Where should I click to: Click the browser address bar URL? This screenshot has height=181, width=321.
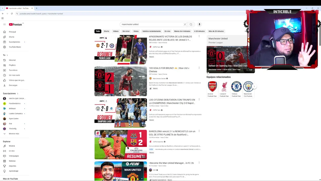[x=41, y=14]
